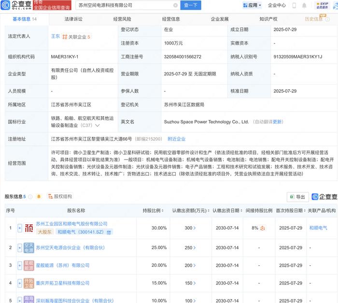Click registration number 320584001566272
Viewport: 338px width, 303px height.
point(183,57)
